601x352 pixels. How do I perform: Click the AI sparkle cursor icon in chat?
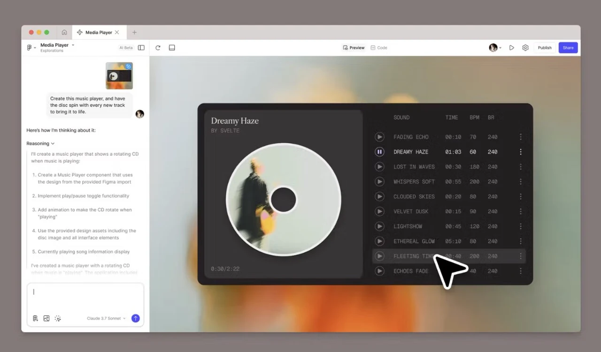point(58,318)
